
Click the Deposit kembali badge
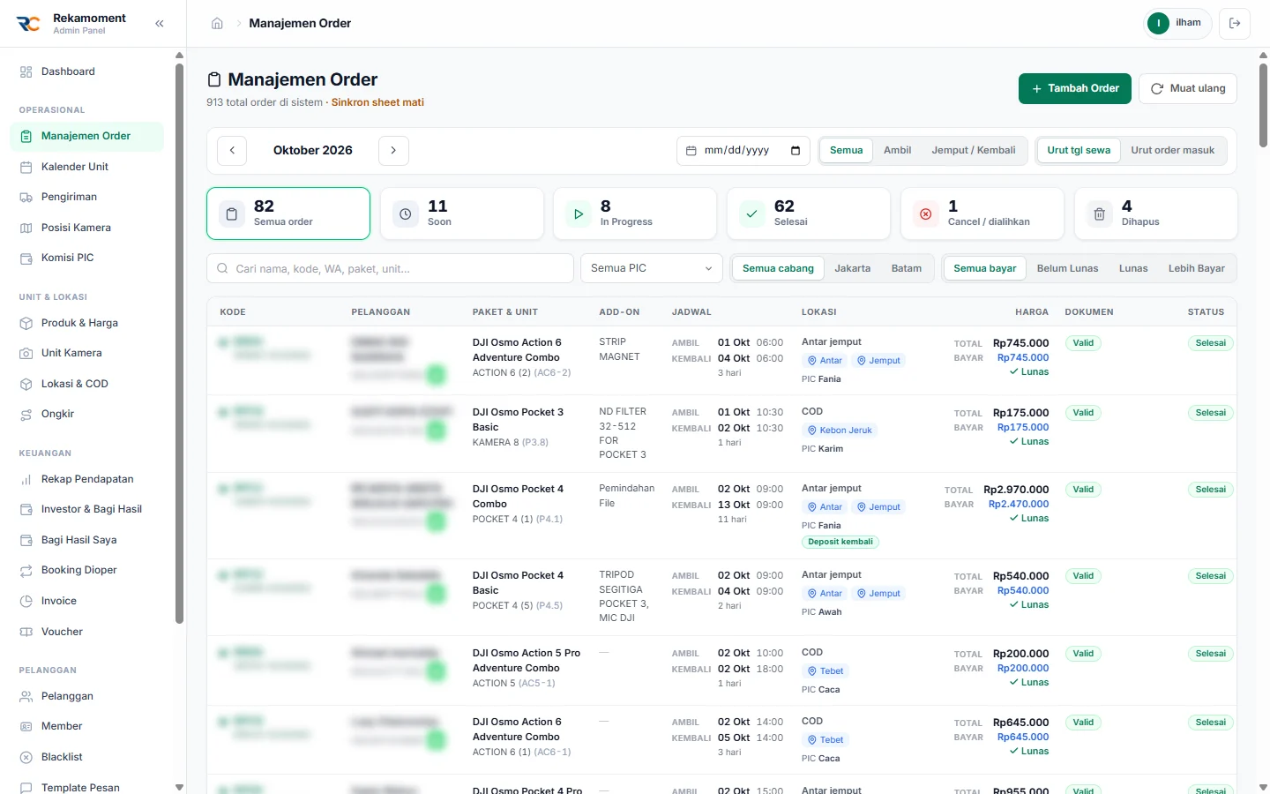pos(840,542)
